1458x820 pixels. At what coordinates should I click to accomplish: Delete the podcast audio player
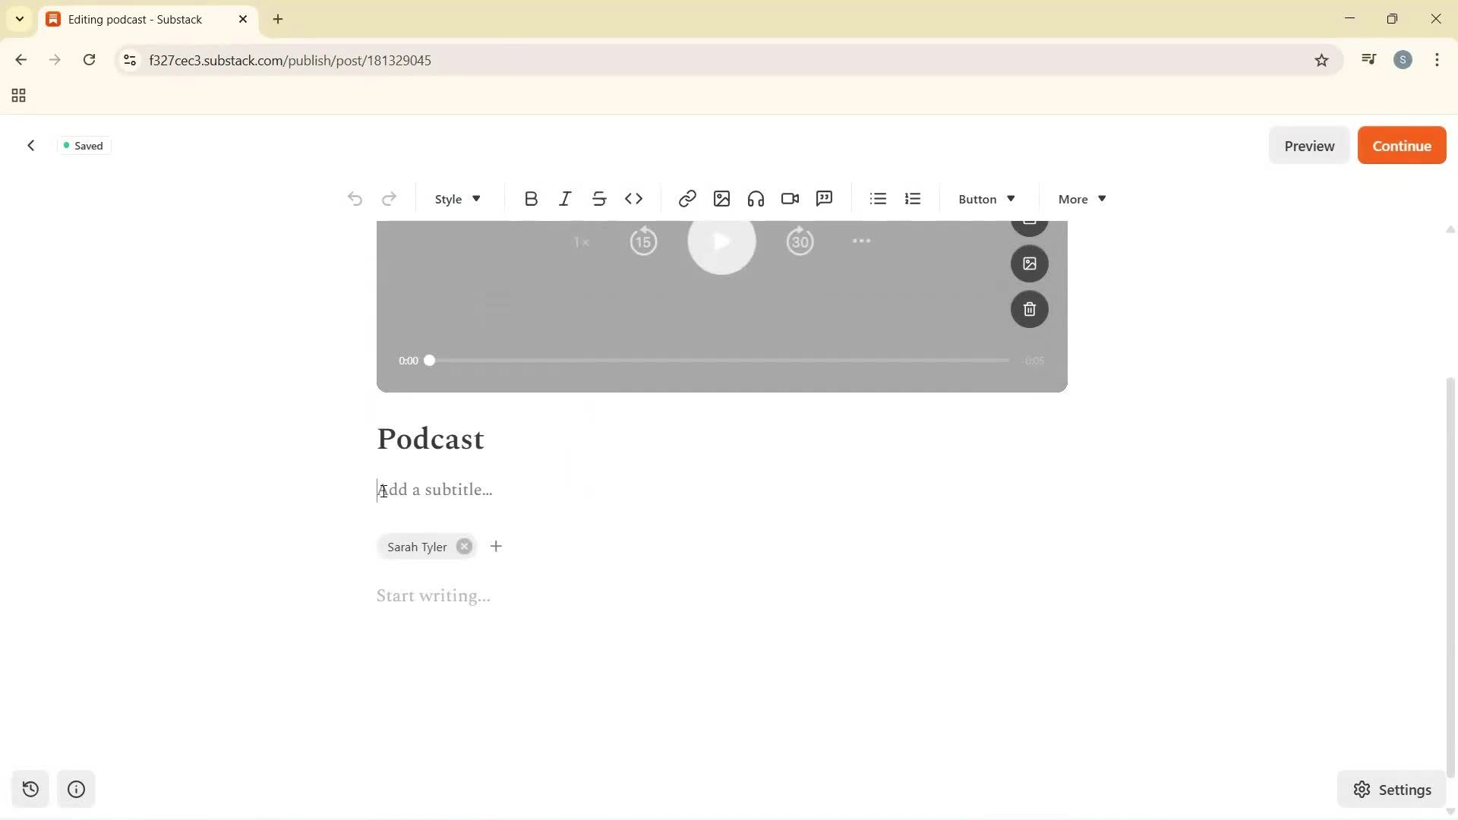click(x=1030, y=309)
